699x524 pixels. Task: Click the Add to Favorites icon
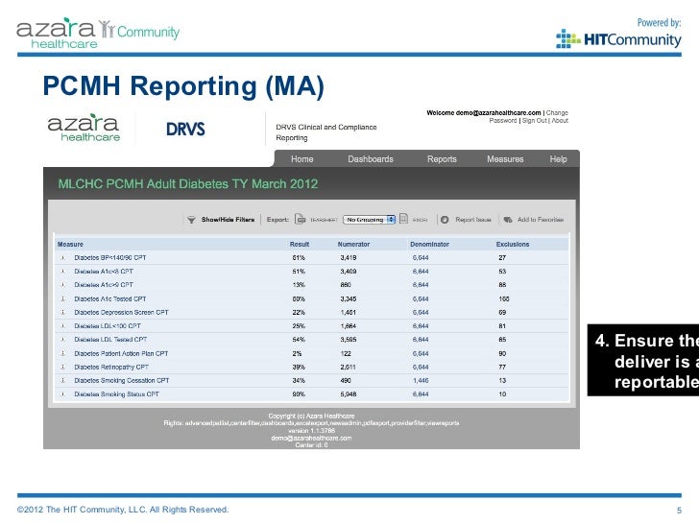[508, 220]
